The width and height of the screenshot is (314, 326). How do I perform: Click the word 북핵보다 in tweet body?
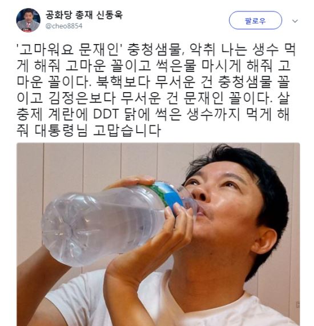tap(123, 82)
